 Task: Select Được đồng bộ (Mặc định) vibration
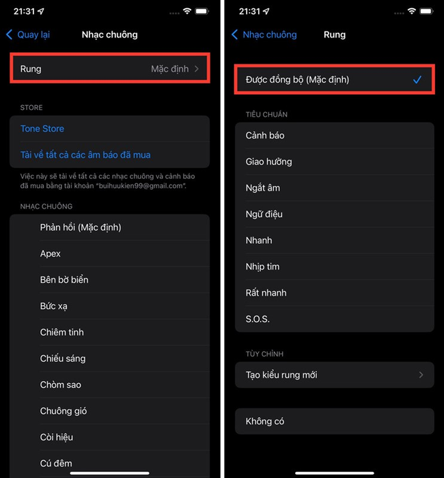[335, 80]
